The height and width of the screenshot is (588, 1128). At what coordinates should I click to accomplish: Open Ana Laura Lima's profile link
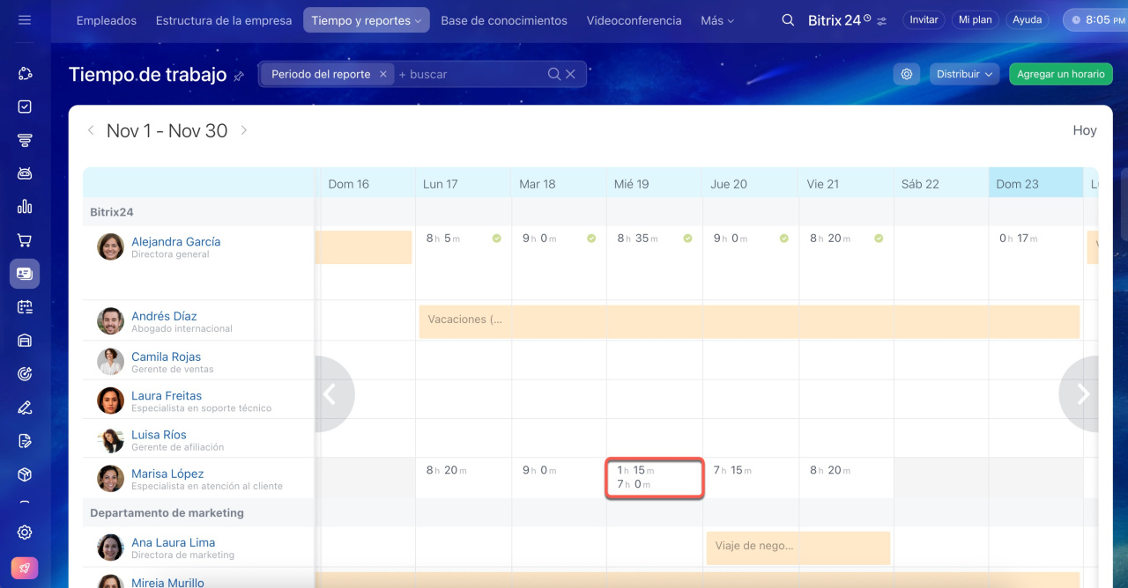[x=174, y=542]
